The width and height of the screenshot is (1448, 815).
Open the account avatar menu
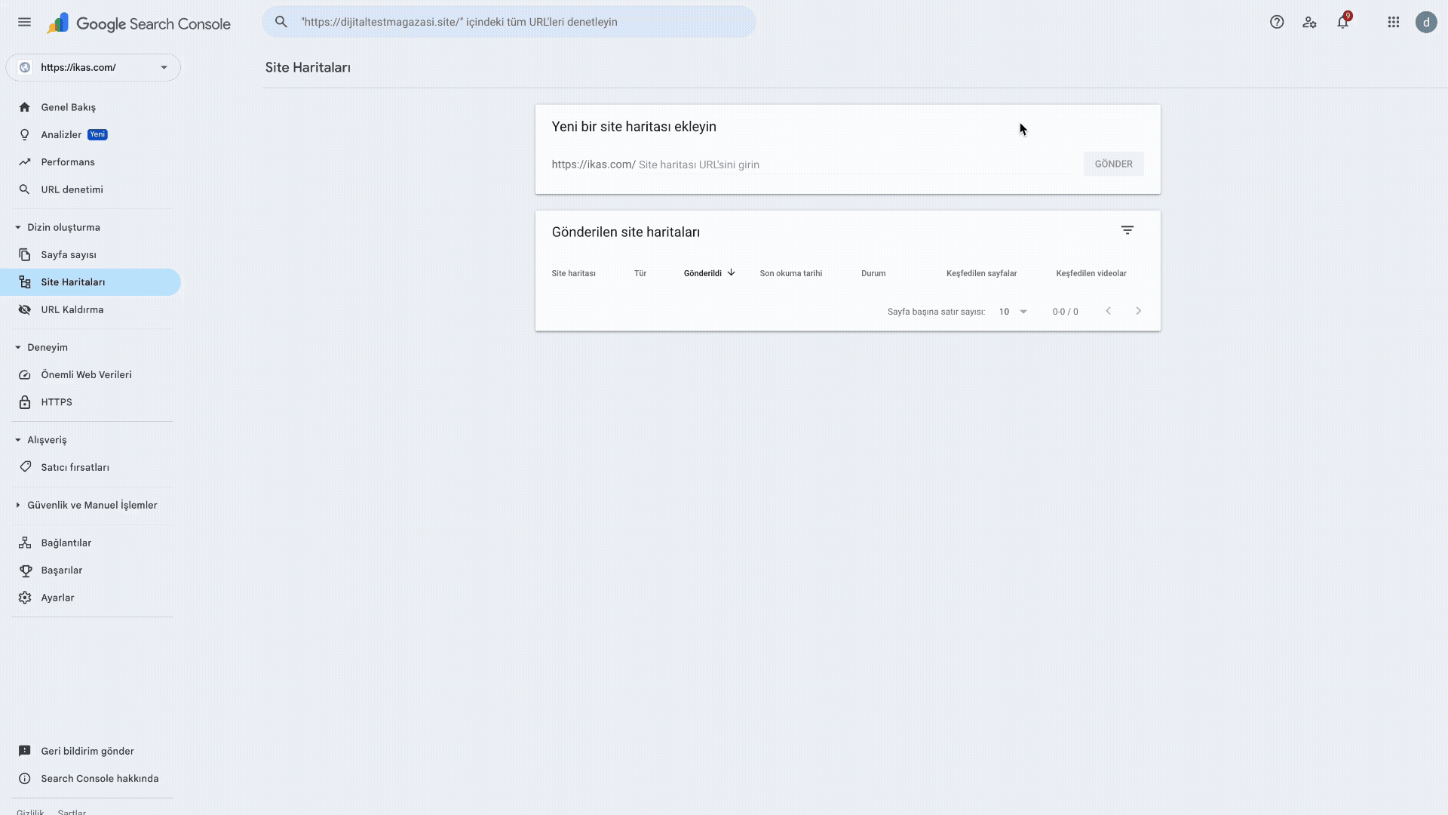pos(1426,23)
